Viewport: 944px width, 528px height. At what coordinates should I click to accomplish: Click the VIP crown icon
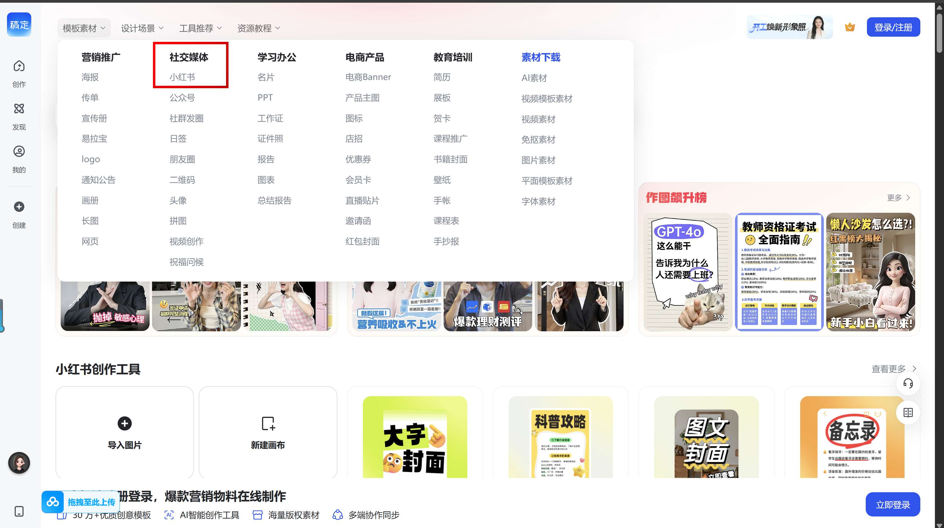(849, 27)
